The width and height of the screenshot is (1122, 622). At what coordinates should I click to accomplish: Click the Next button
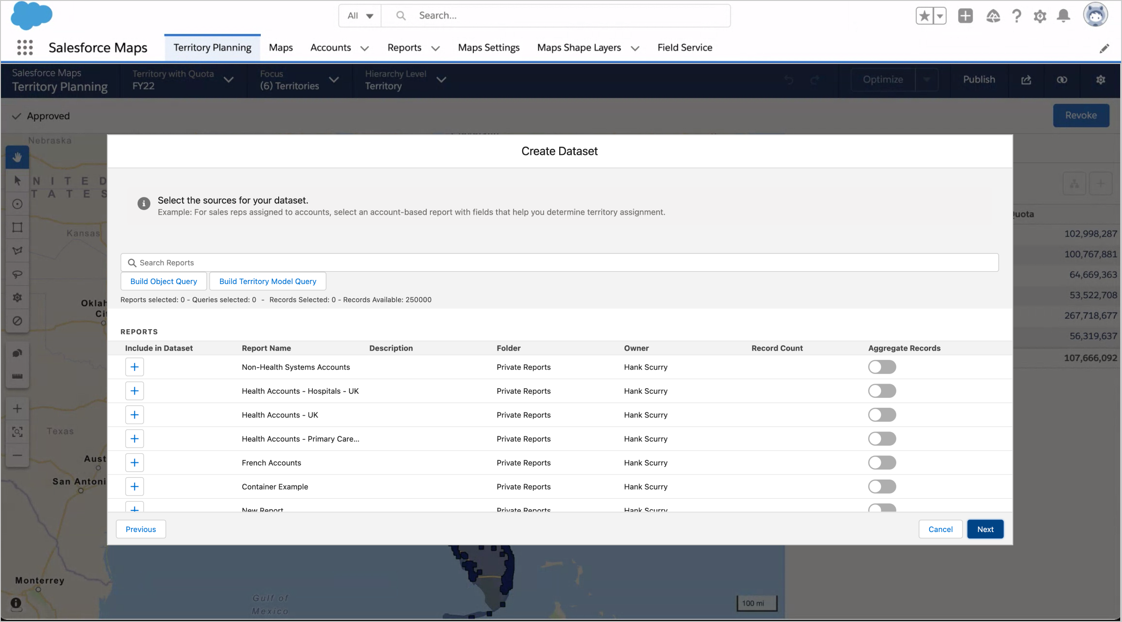[x=985, y=529]
